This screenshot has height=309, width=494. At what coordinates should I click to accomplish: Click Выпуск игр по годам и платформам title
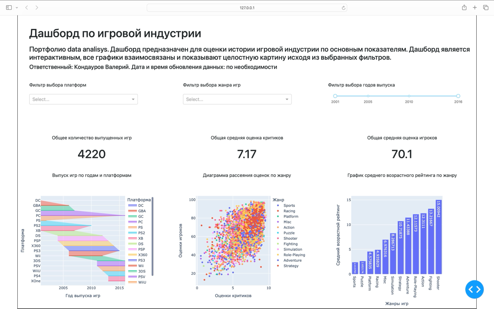pyautogui.click(x=92, y=175)
